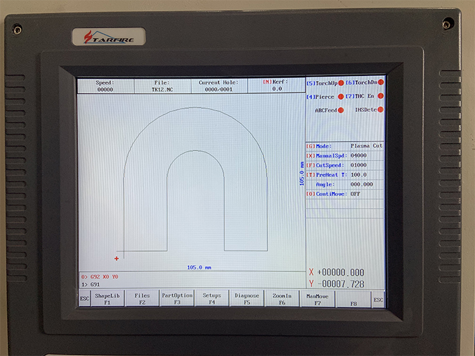
Task: Toggle the TorchUp red indicator
Action: [x=341, y=83]
